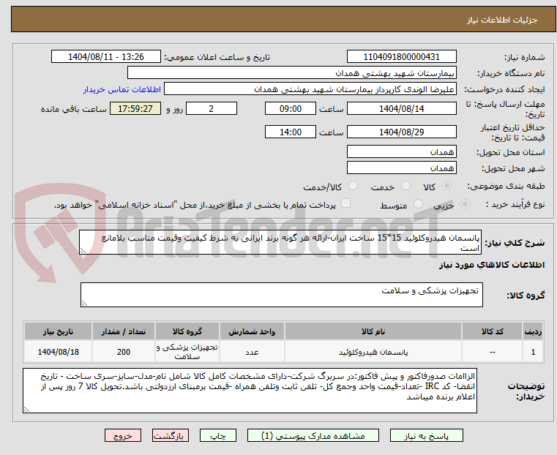Click the deadline date field 1404/08/14
The height and width of the screenshot is (455, 557).
click(401, 108)
